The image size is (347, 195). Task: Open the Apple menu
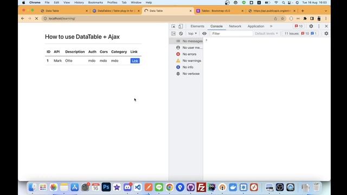coord(24,3)
